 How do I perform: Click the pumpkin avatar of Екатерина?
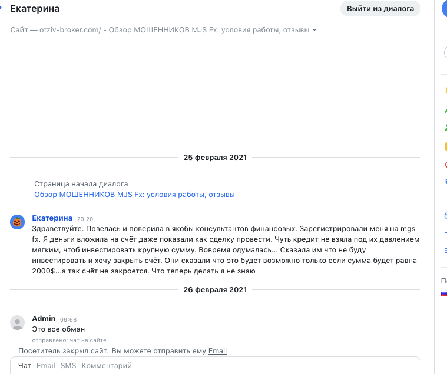point(18,222)
